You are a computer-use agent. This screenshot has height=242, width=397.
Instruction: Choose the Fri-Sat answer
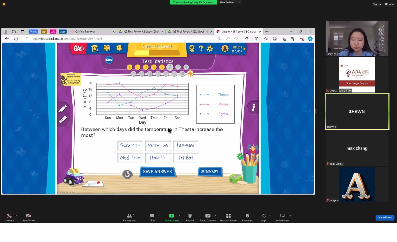point(186,158)
